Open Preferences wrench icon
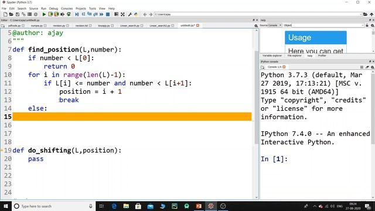Screen dimensions: 375x211 click(x=130, y=14)
